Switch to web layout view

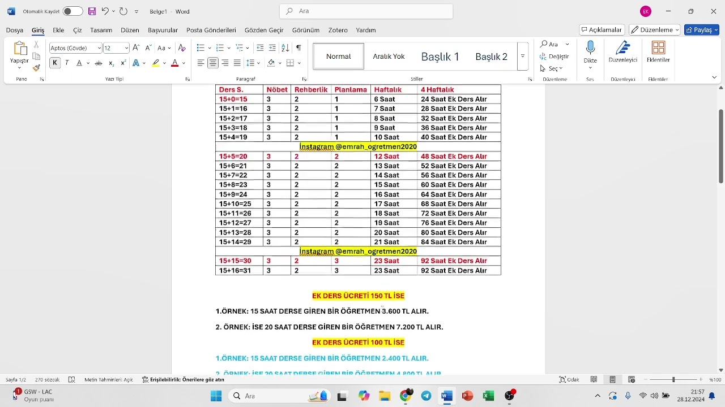point(632,380)
